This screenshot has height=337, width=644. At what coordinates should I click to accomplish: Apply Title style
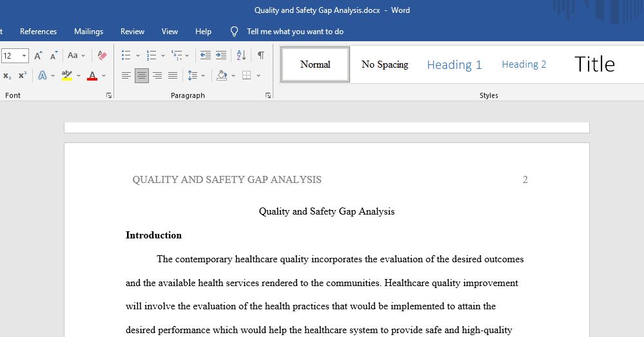[594, 64]
